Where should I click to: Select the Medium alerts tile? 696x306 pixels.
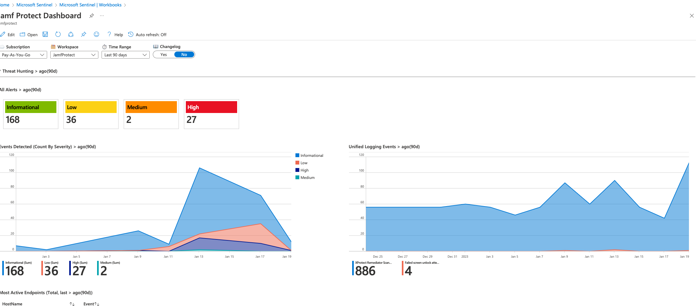(x=151, y=114)
